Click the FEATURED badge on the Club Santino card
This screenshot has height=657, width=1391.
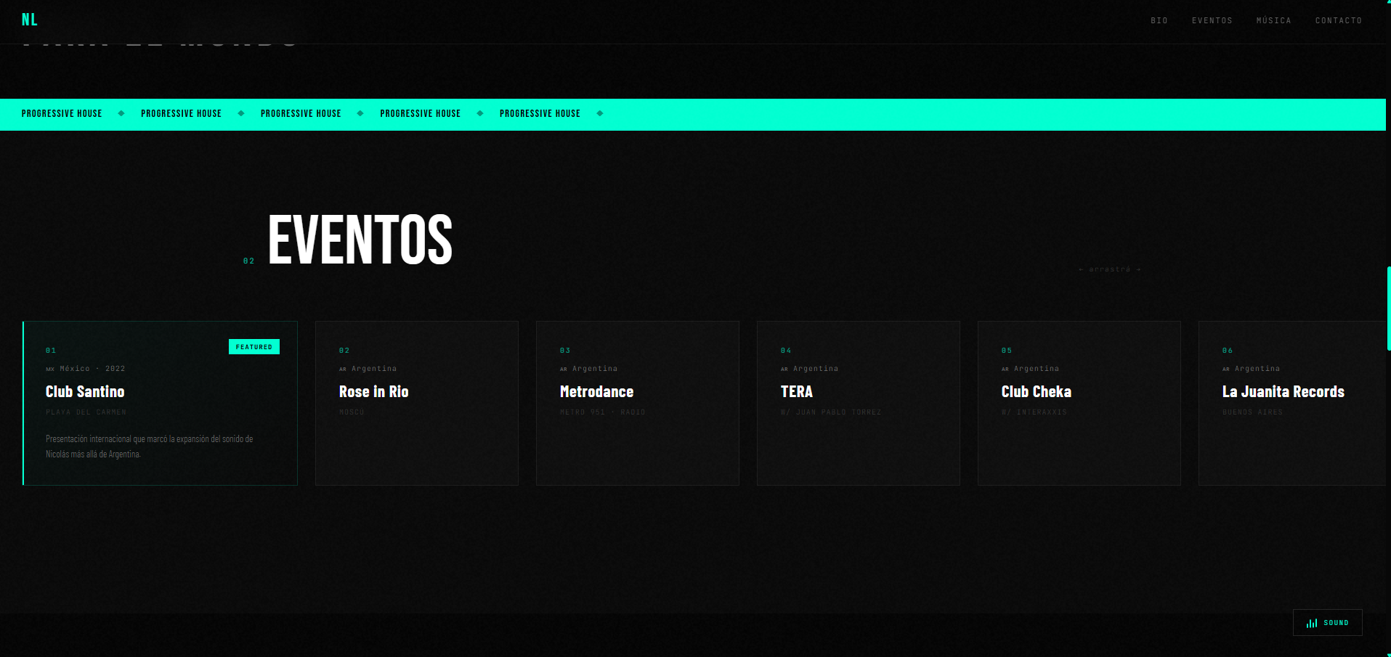click(x=254, y=346)
